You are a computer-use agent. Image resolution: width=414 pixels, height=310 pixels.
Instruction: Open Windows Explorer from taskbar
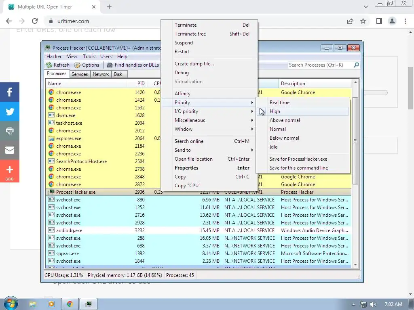coord(32,304)
